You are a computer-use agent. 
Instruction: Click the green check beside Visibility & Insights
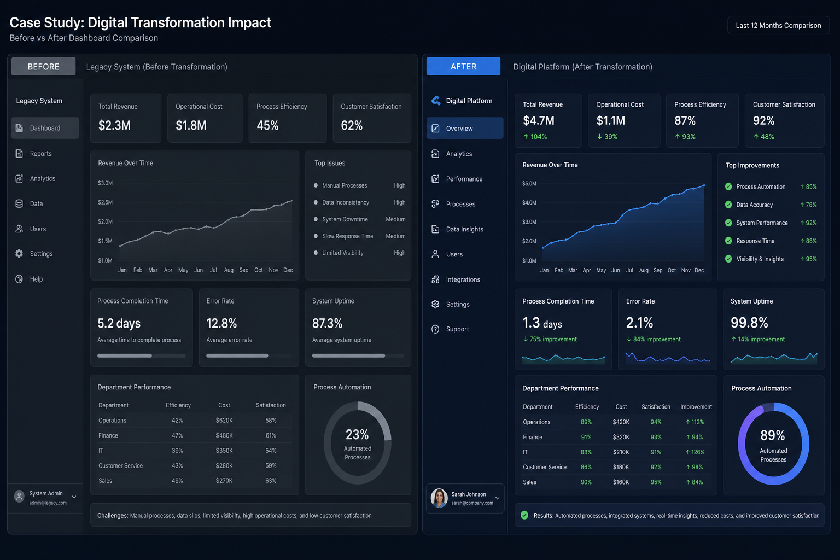point(728,259)
